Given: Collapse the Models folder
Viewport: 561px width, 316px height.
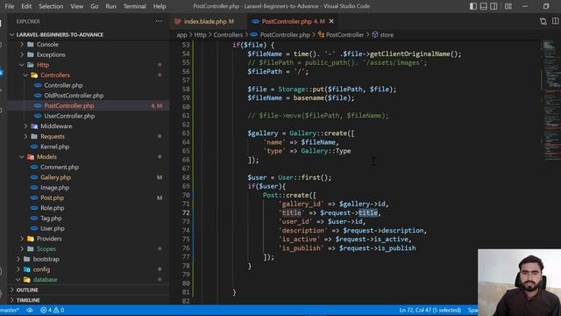Looking at the screenshot, I should pyautogui.click(x=46, y=157).
